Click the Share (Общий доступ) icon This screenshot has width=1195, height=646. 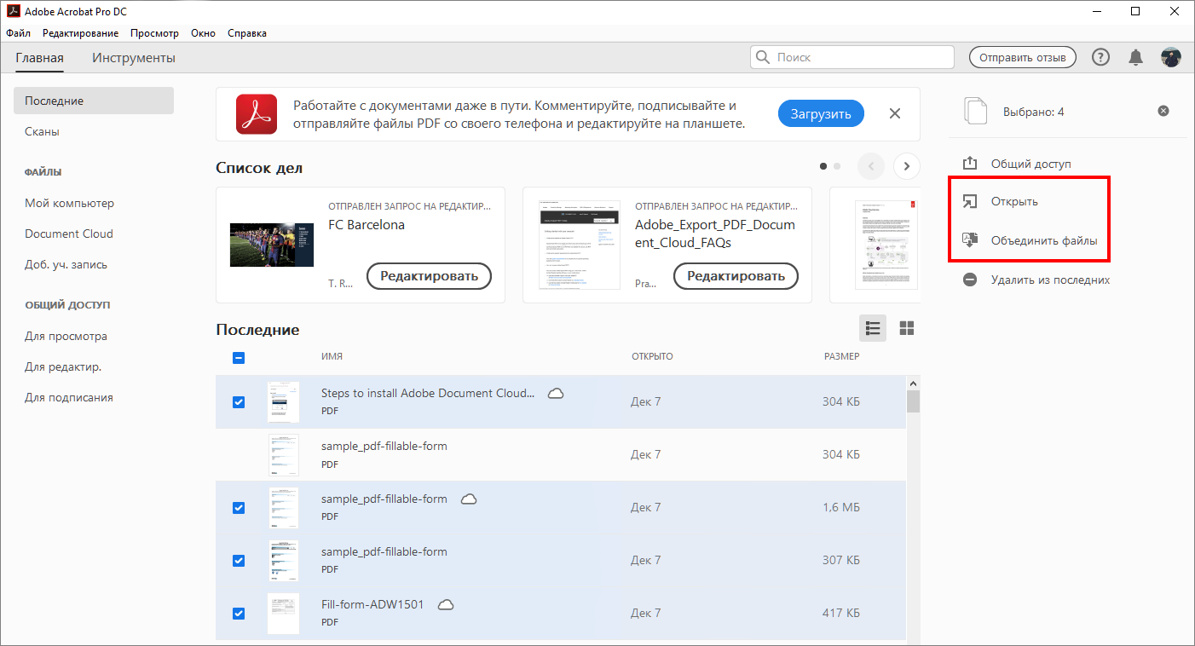(970, 164)
